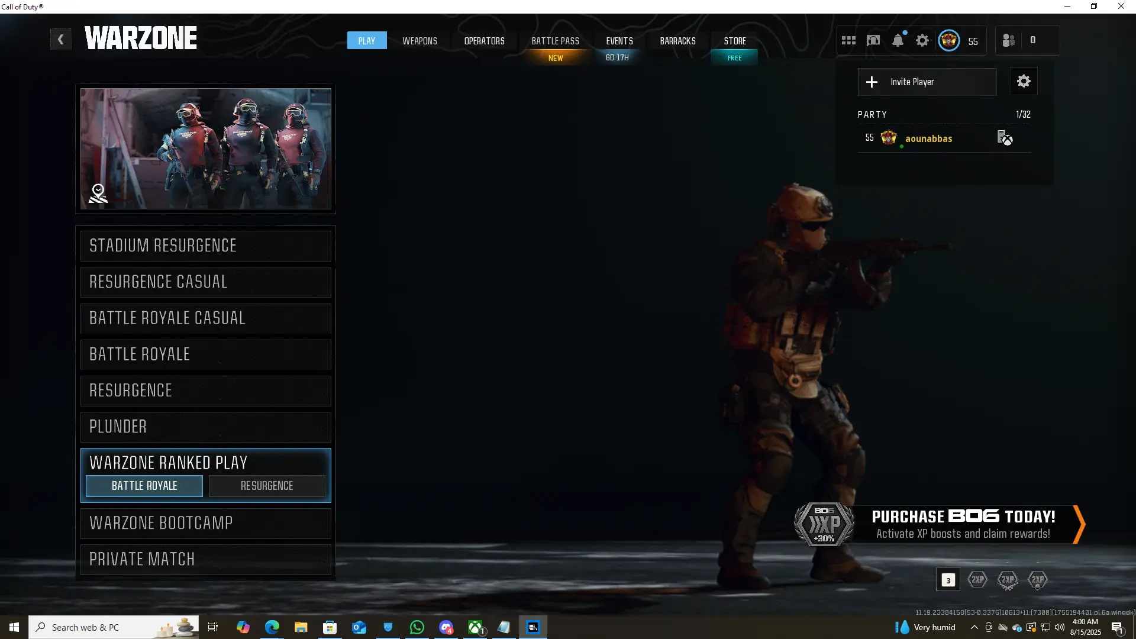Select Stadium Resurgence mode

[205, 246]
